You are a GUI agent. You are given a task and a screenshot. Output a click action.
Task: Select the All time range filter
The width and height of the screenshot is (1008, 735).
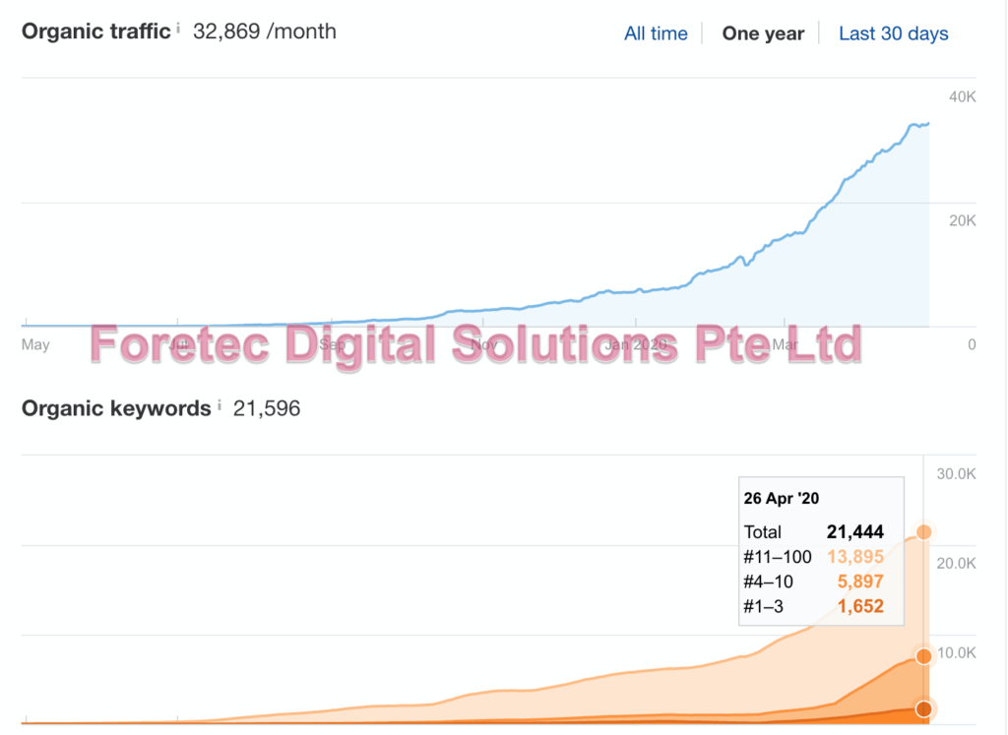tap(656, 32)
